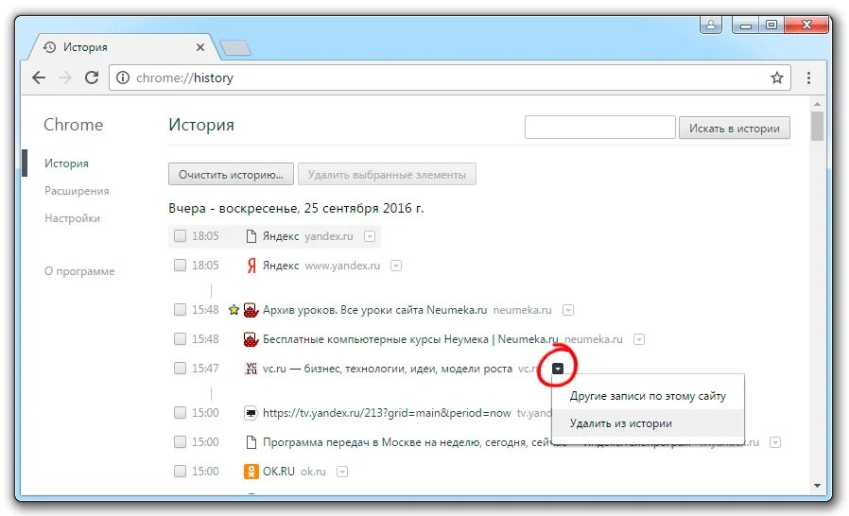Click the Очистить историю button
The width and height of the screenshot is (849, 516).
pos(231,174)
